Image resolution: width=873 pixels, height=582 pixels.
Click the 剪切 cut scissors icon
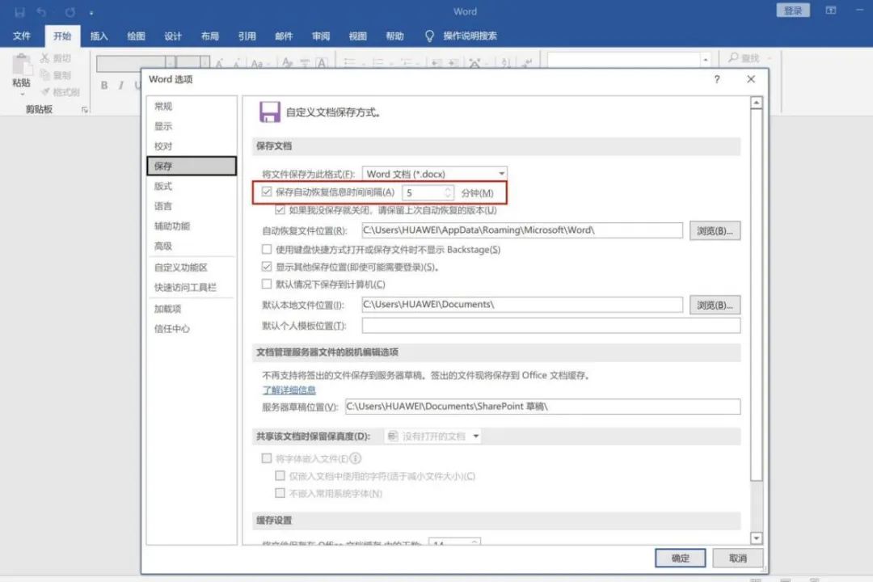[44, 58]
